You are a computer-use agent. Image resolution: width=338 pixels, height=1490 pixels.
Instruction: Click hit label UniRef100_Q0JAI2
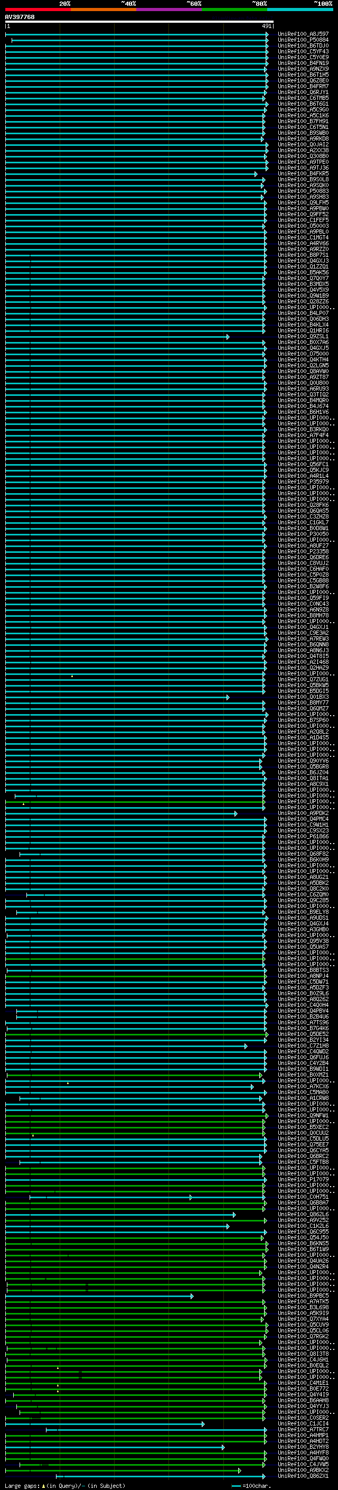(303, 145)
